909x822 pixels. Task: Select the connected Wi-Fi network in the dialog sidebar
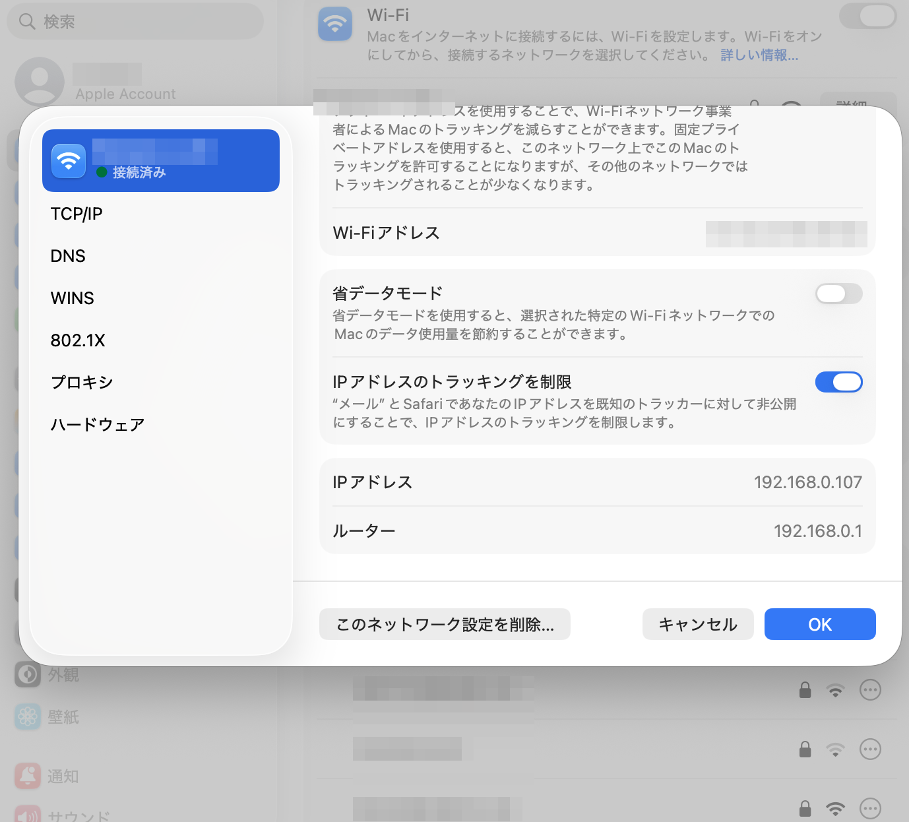tap(161, 160)
